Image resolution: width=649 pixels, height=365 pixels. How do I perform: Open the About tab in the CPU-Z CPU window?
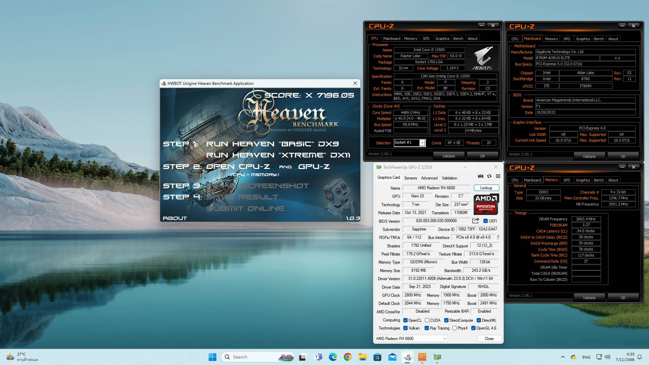(473, 39)
